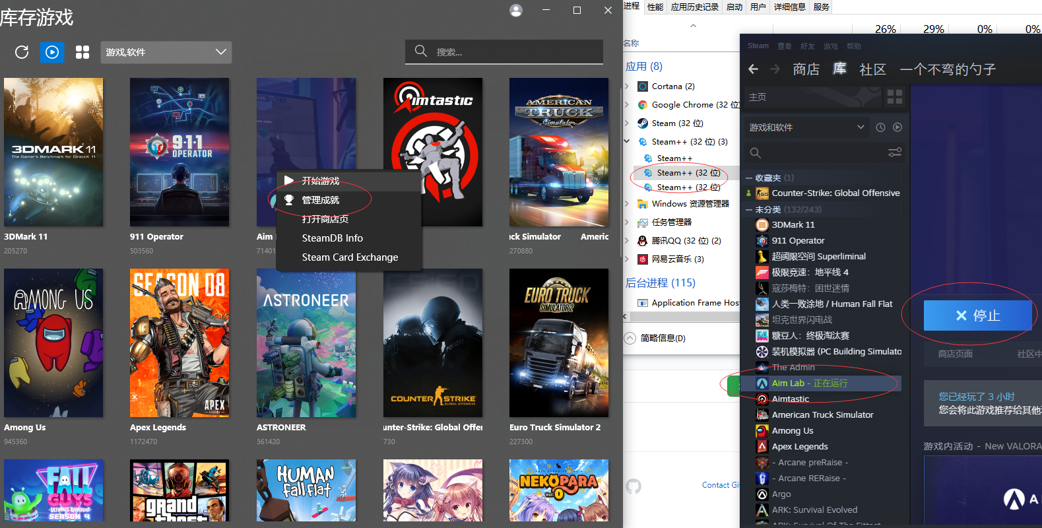Image resolution: width=1042 pixels, height=528 pixels.
Task: Select the 任务管理器 process icon
Action: (643, 222)
